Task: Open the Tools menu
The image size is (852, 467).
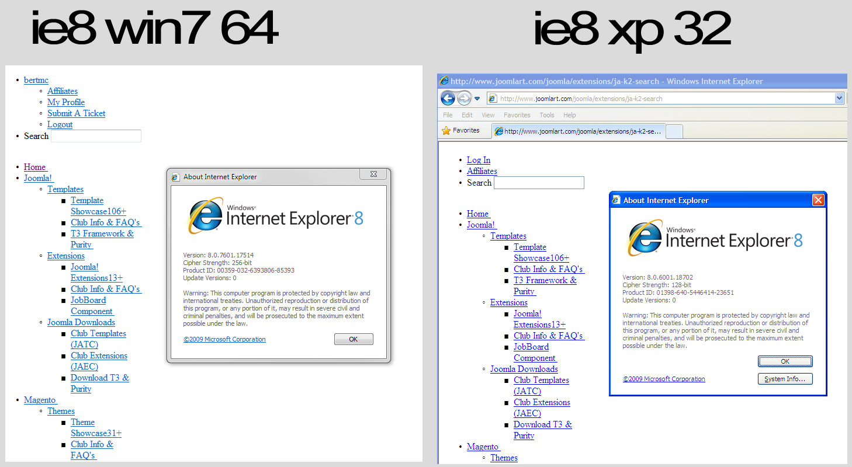Action: 547,115
